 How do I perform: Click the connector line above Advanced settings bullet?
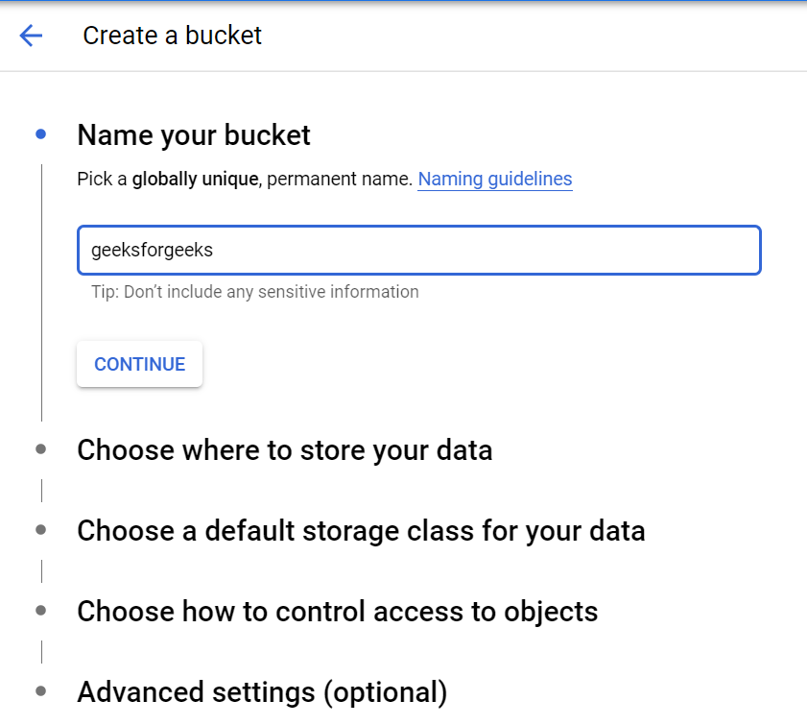click(41, 652)
